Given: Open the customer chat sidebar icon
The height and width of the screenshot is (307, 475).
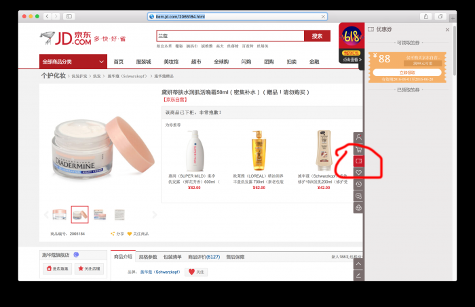Looking at the screenshot, I should point(359,197).
